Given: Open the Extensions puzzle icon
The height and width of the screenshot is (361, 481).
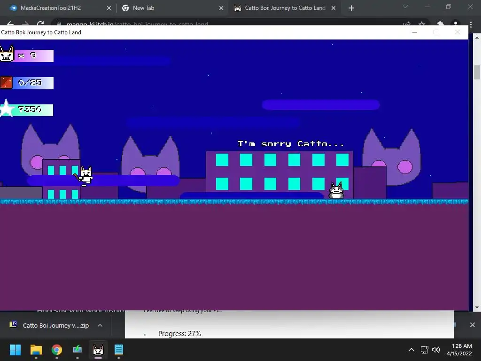Looking at the screenshot, I should click(x=441, y=24).
